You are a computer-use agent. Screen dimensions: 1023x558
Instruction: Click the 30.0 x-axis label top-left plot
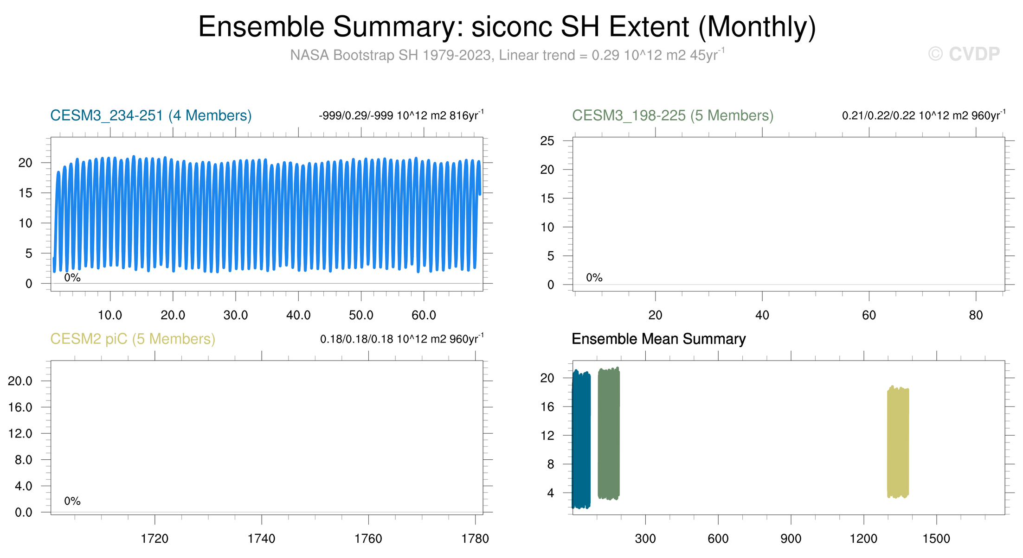[236, 315]
